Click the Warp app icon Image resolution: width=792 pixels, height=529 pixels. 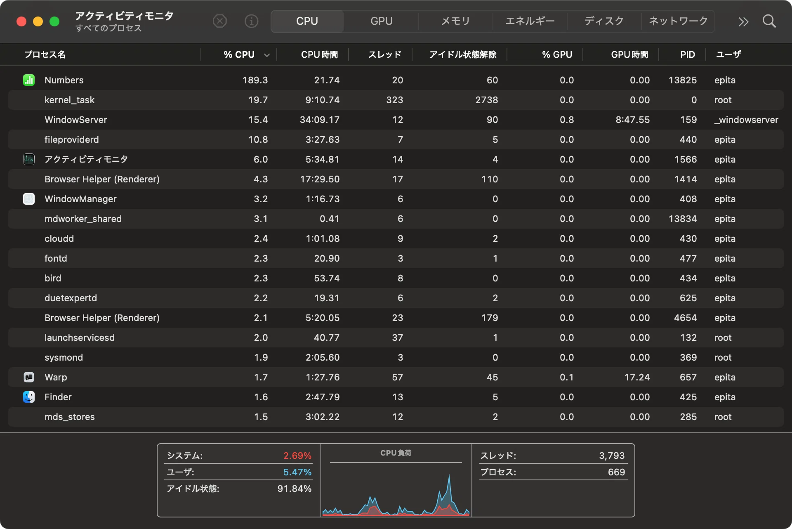click(29, 377)
